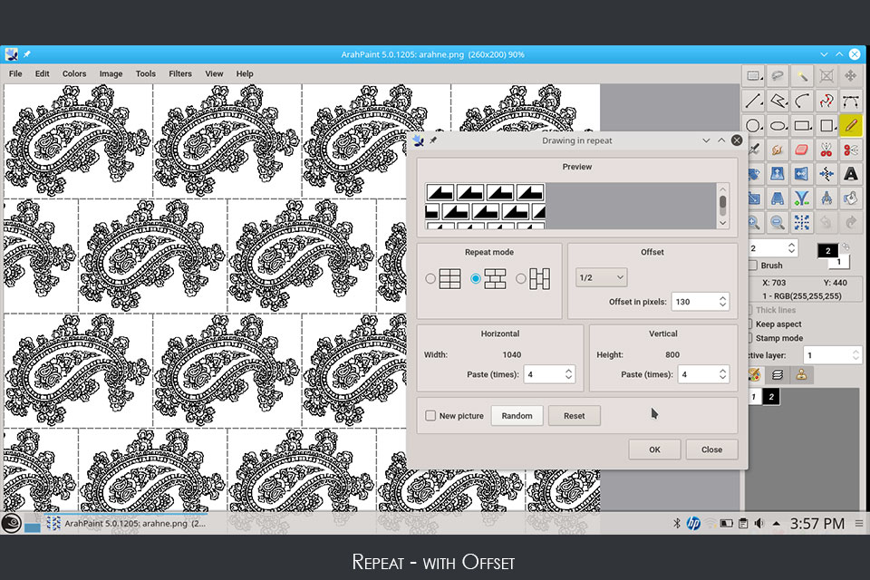This screenshot has height=580, width=870.
Task: Select the paint bucket fill tool
Action: (x=851, y=198)
